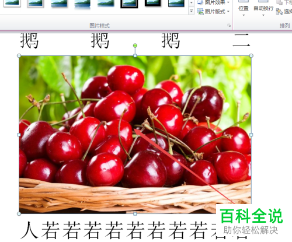Click the right-middle sizing handle of picture

click(x=251, y=135)
